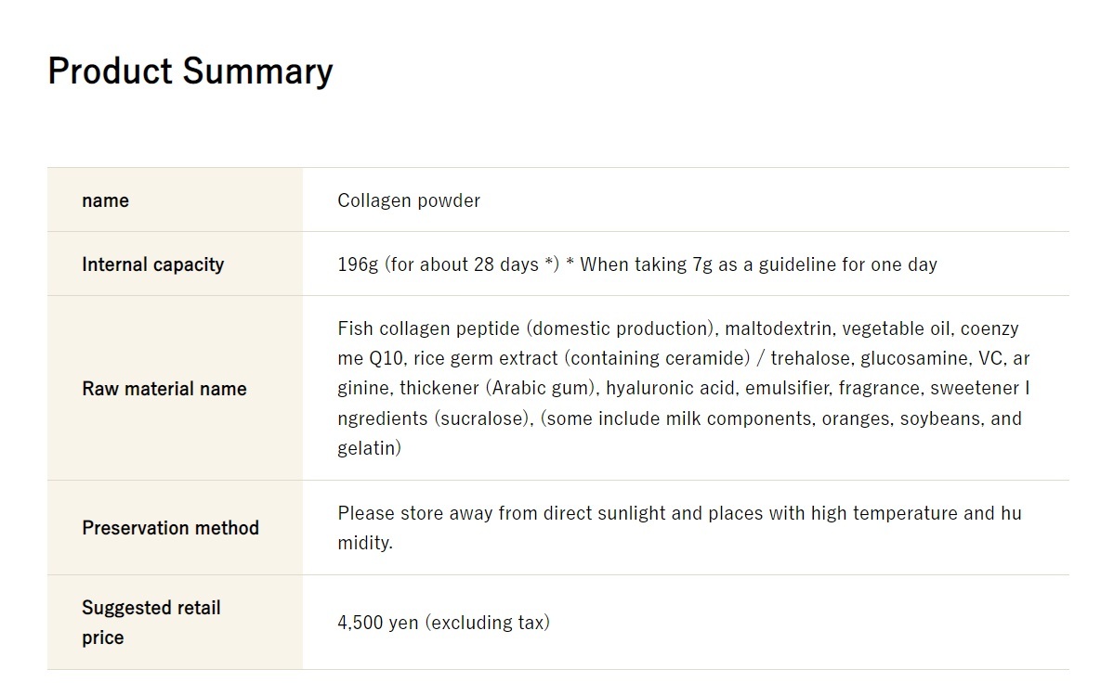This screenshot has width=1114, height=695.
Task: Click the Product Summary heading
Action: click(190, 71)
